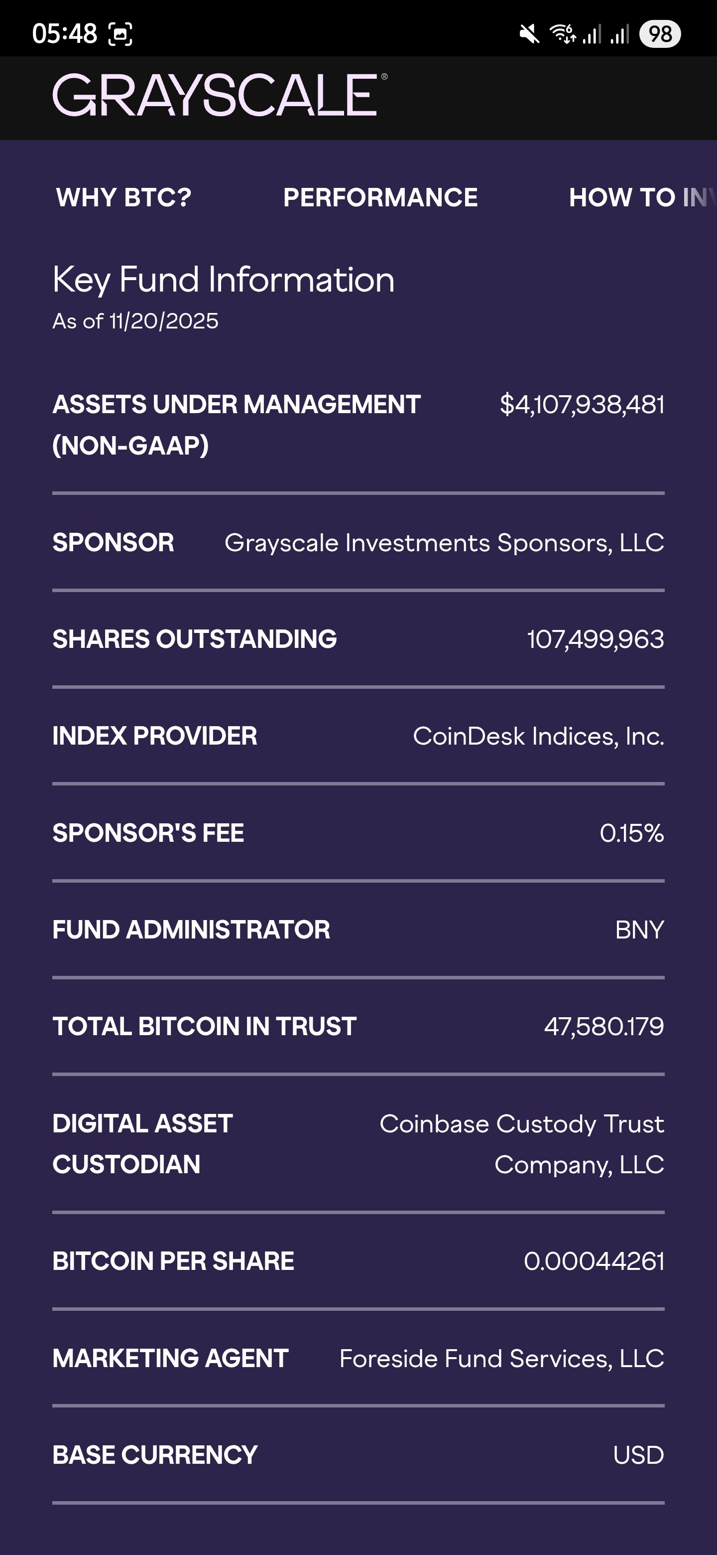Viewport: 717px width, 1555px height.
Task: Switch to the PERFORMANCE tab
Action: [380, 197]
